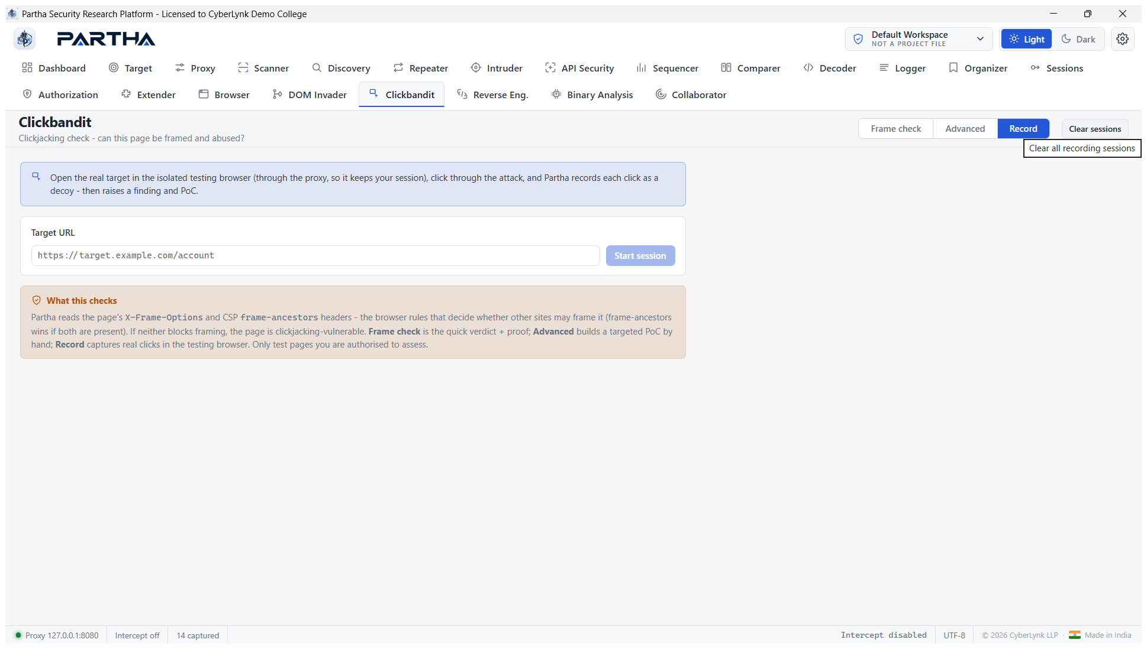
Task: Select the Sessions key icon
Action: click(1035, 68)
